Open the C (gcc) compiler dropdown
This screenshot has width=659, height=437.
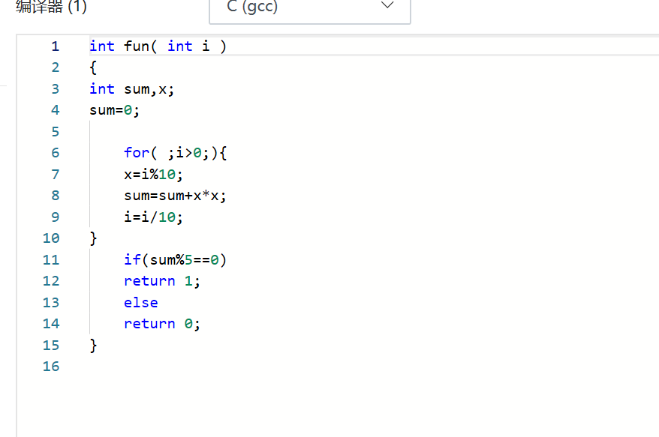point(310,11)
